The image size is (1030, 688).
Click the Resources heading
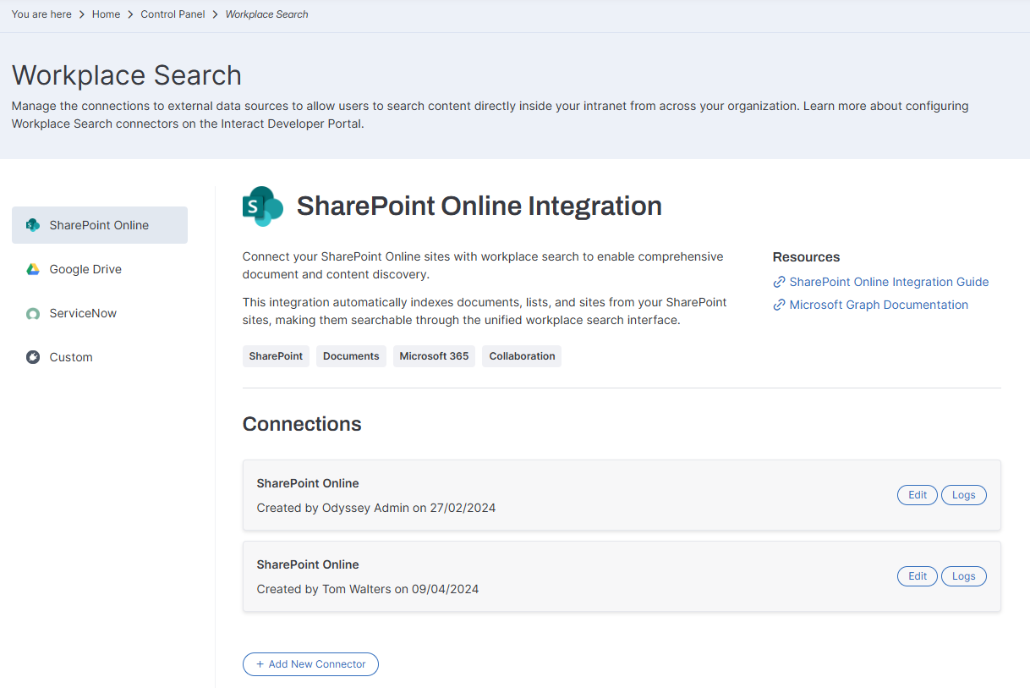pos(806,257)
